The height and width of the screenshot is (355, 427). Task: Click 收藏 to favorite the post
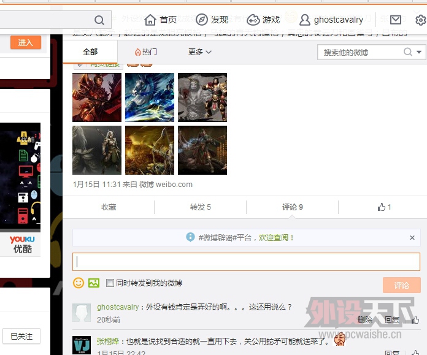click(109, 207)
